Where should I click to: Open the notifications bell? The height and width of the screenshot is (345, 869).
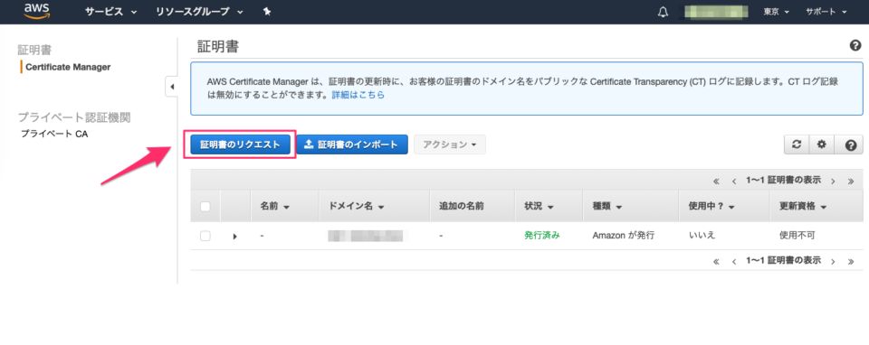pyautogui.click(x=663, y=12)
